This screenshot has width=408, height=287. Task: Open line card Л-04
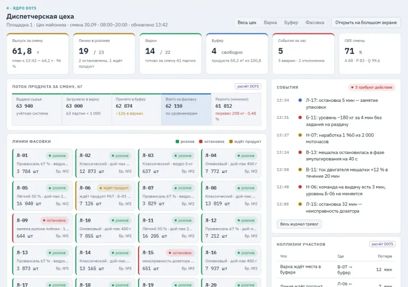(x=231, y=163)
